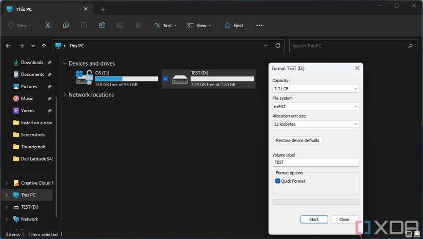Switch to details view icon in status bar
The image size is (423, 239).
coord(409,234)
